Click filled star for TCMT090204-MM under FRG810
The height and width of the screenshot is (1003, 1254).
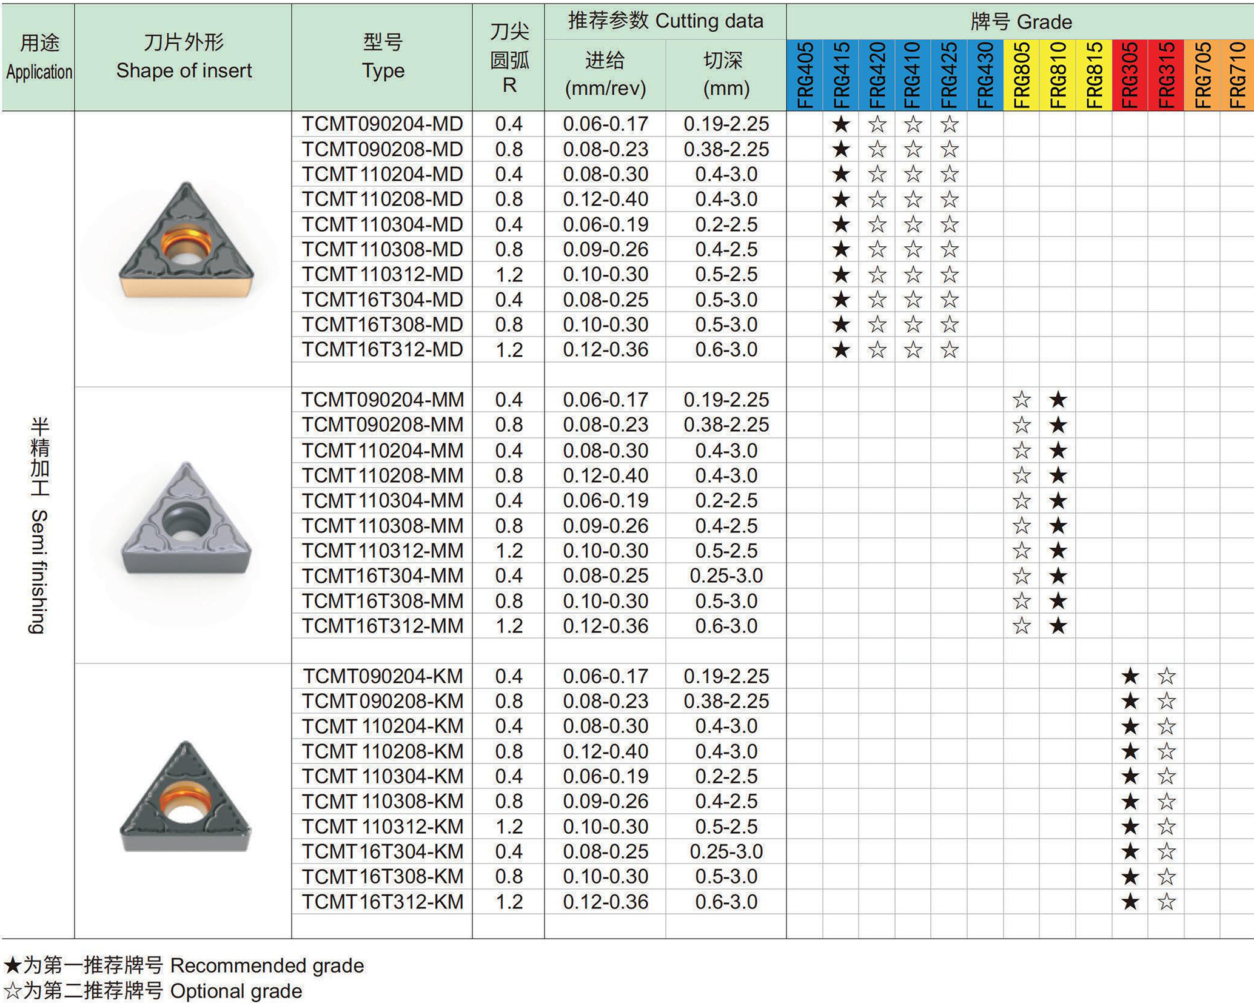(x=1058, y=400)
